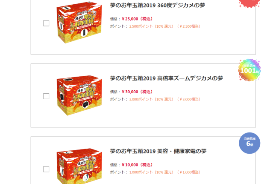Click the blue 6倍 winning-odds badge
This screenshot has height=184, width=273.
(x=250, y=143)
